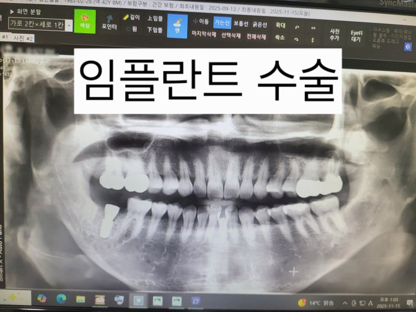
Task: Select the 이동 move tool
Action: click(201, 21)
